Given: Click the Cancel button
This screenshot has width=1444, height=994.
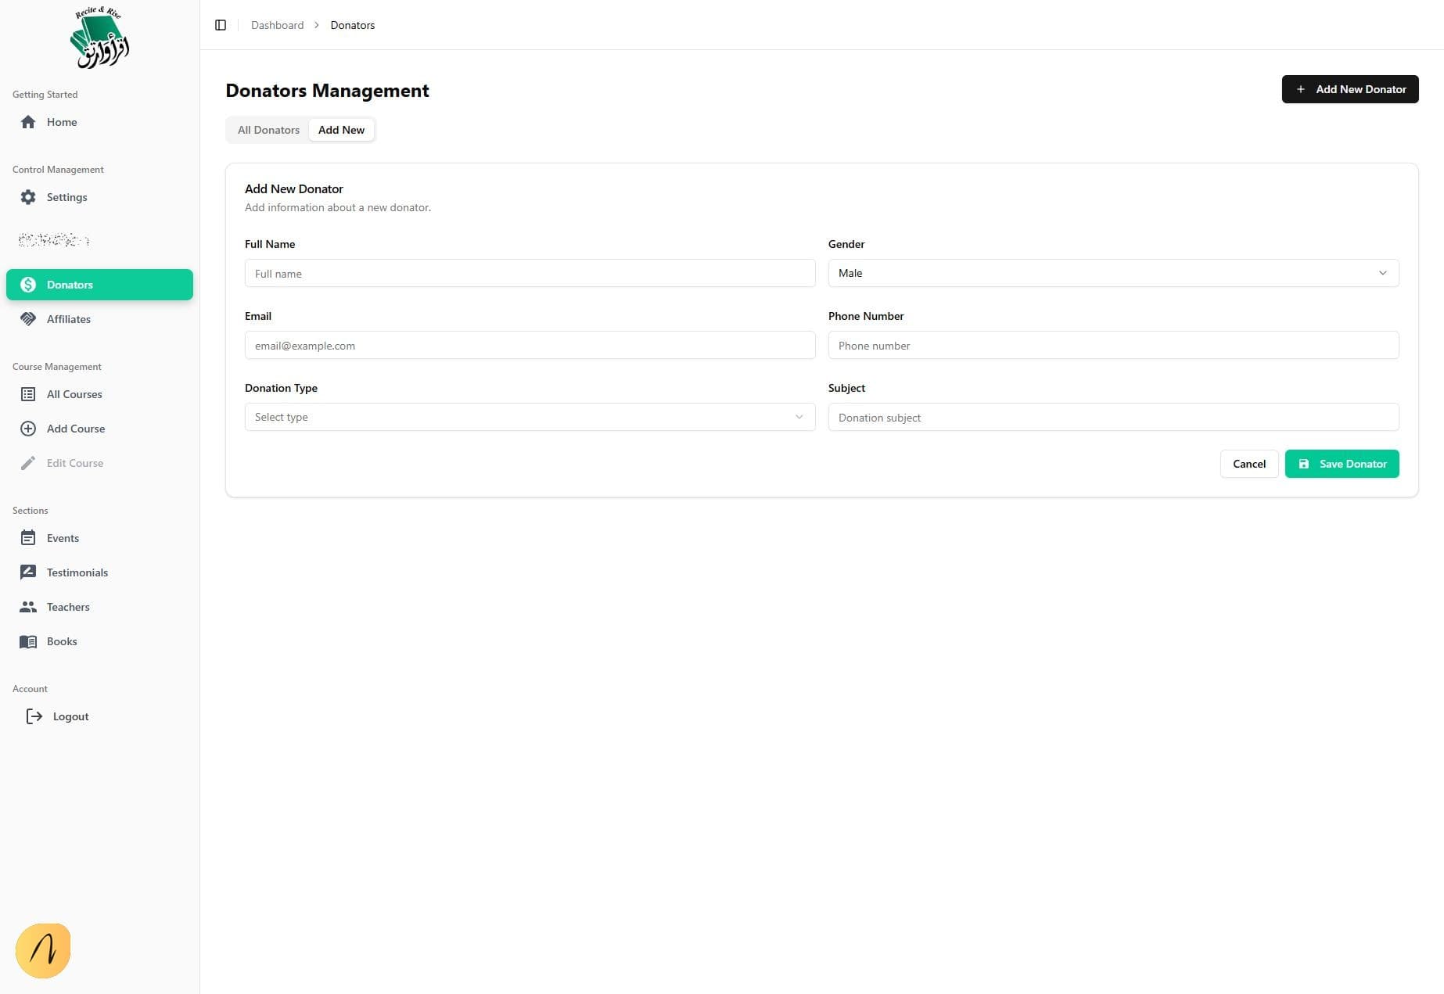Looking at the screenshot, I should (x=1248, y=464).
